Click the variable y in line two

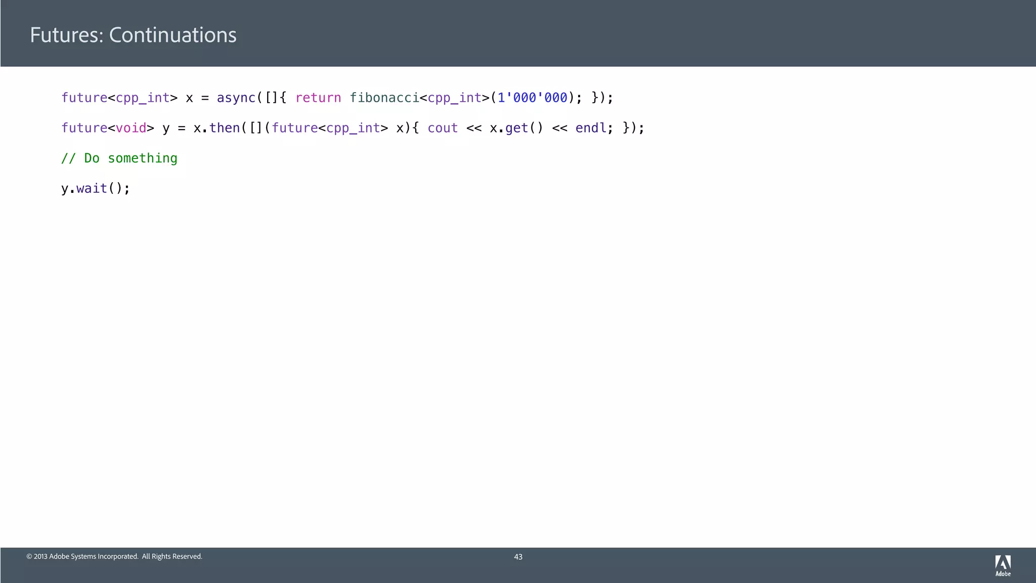click(166, 128)
